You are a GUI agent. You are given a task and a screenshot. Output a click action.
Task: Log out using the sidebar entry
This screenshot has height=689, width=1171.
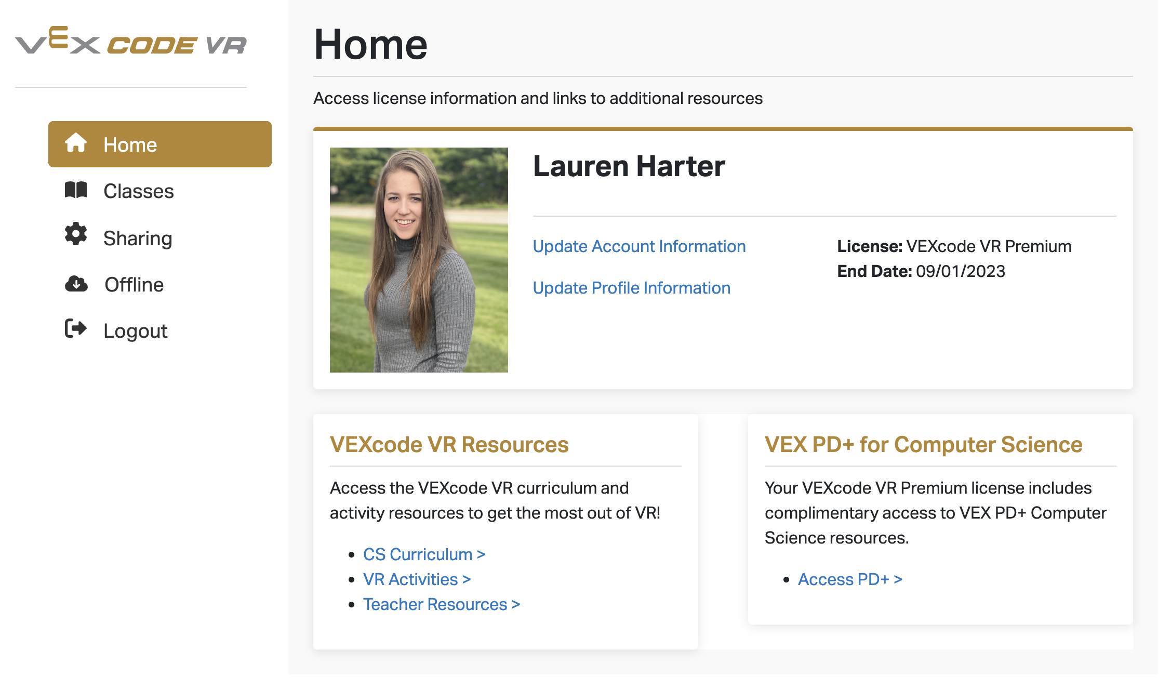tap(135, 330)
